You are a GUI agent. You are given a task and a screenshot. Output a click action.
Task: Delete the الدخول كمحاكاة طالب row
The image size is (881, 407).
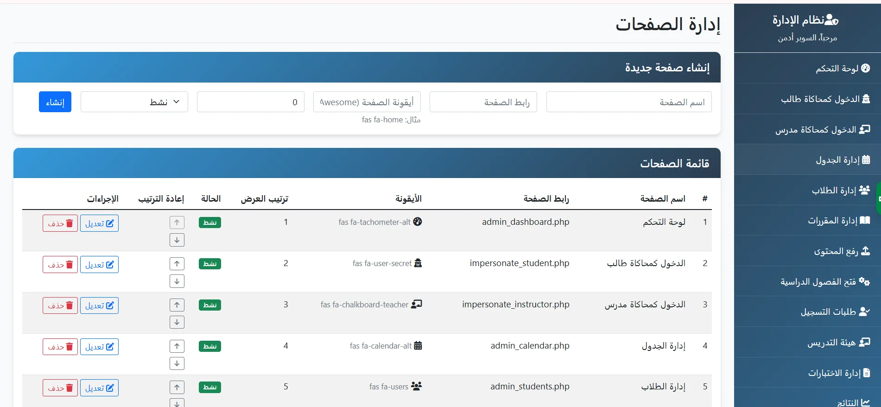pyautogui.click(x=60, y=265)
